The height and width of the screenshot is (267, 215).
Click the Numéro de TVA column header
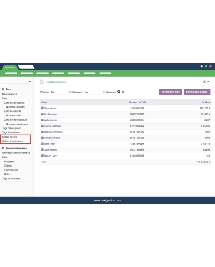click(x=137, y=102)
